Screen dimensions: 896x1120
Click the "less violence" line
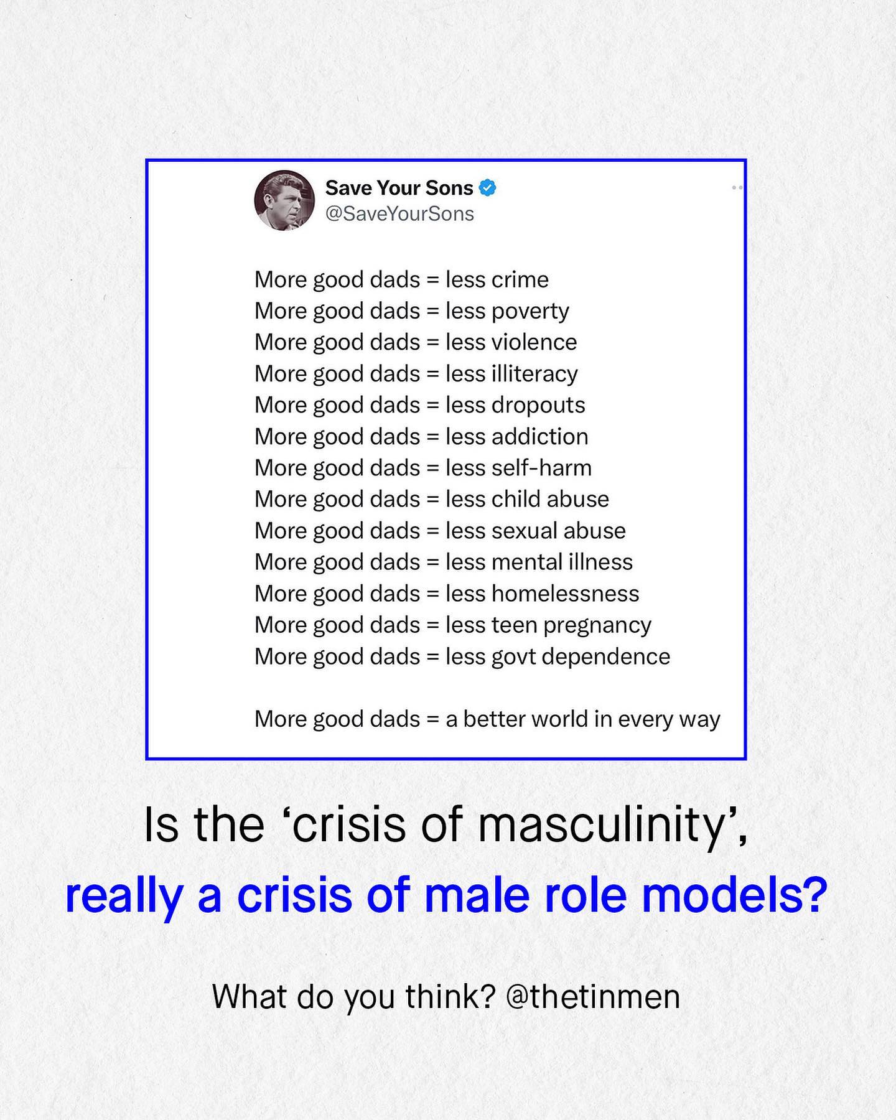(x=416, y=342)
